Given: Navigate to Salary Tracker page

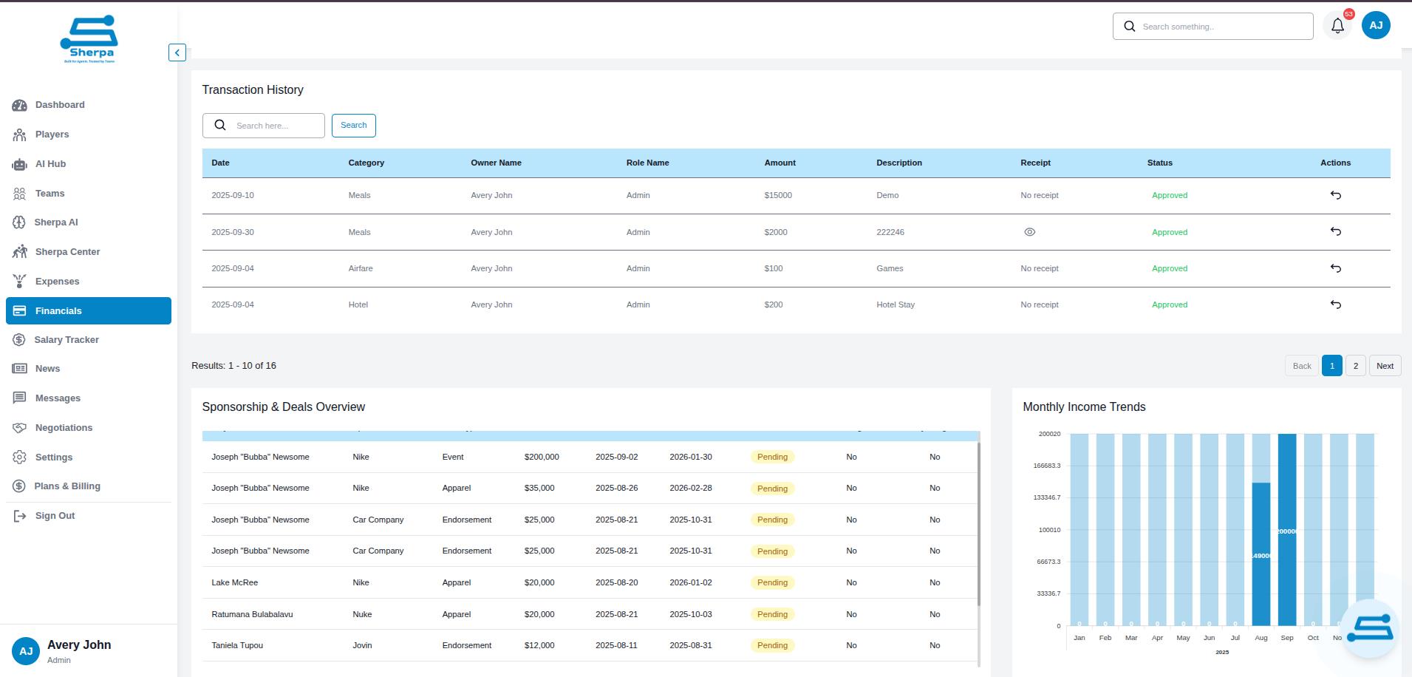Looking at the screenshot, I should tap(66, 340).
